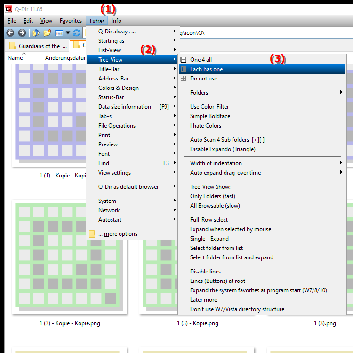Expand the Folders submenu
Viewport: 353px width, 353px height.
262,93
